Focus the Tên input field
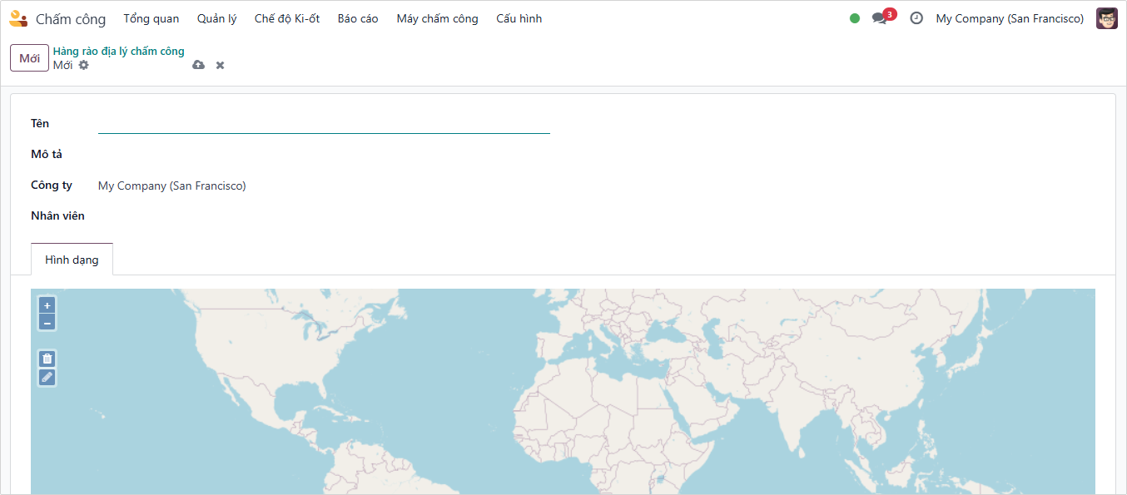Screen dimensions: 1127x495 click(x=324, y=124)
